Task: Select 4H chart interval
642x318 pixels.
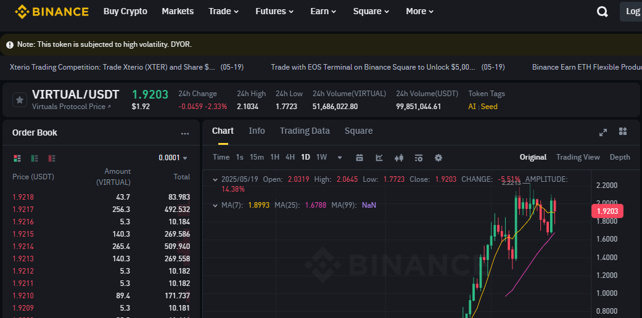Action: [290, 157]
